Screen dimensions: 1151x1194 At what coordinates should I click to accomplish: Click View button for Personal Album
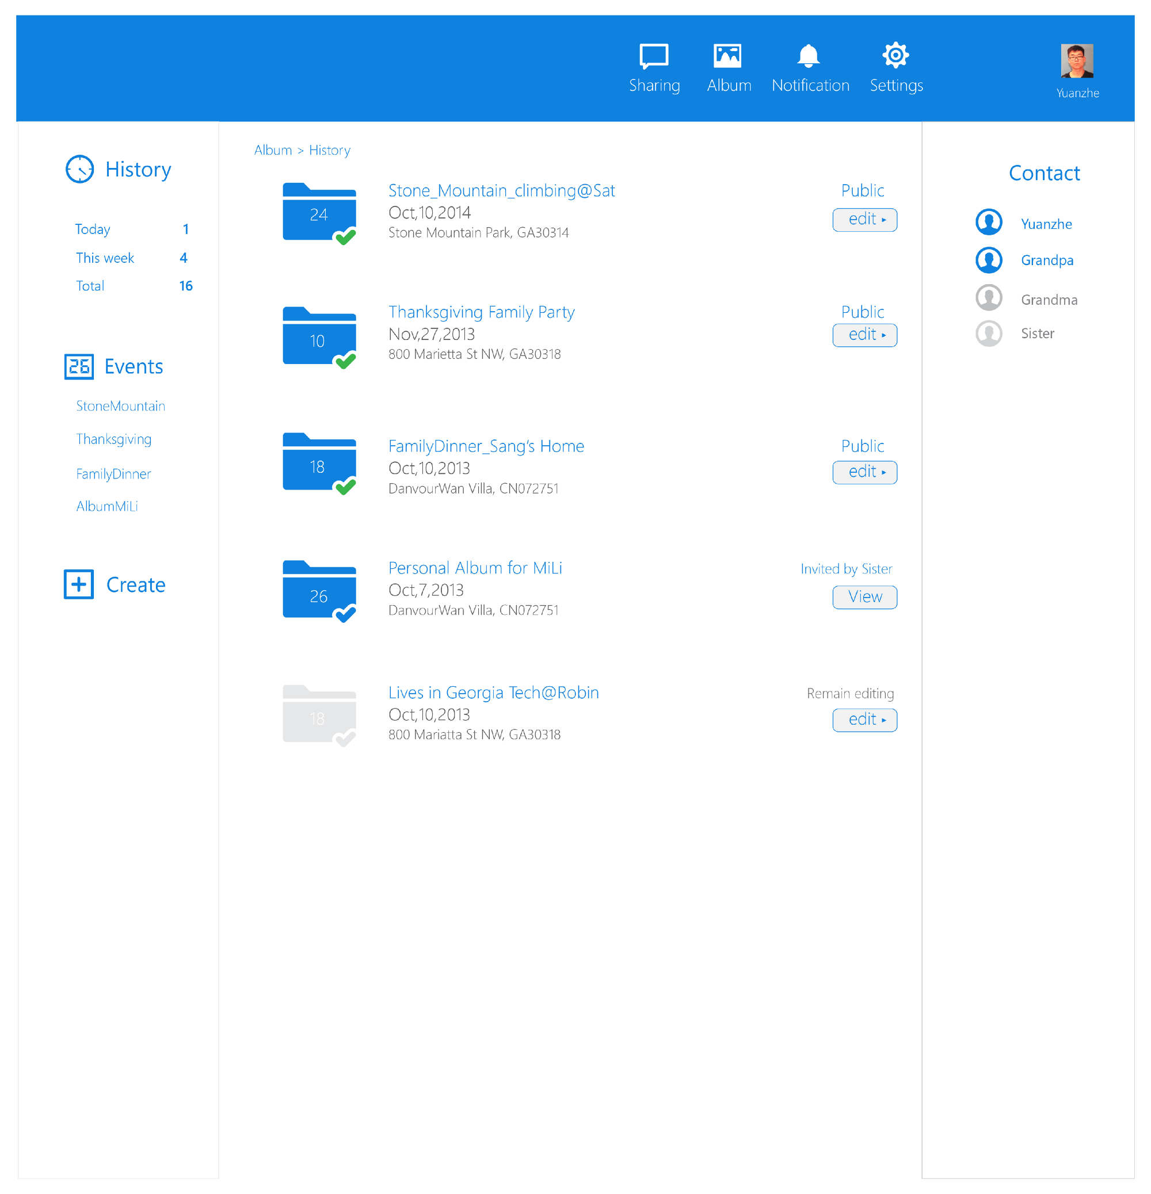tap(864, 597)
